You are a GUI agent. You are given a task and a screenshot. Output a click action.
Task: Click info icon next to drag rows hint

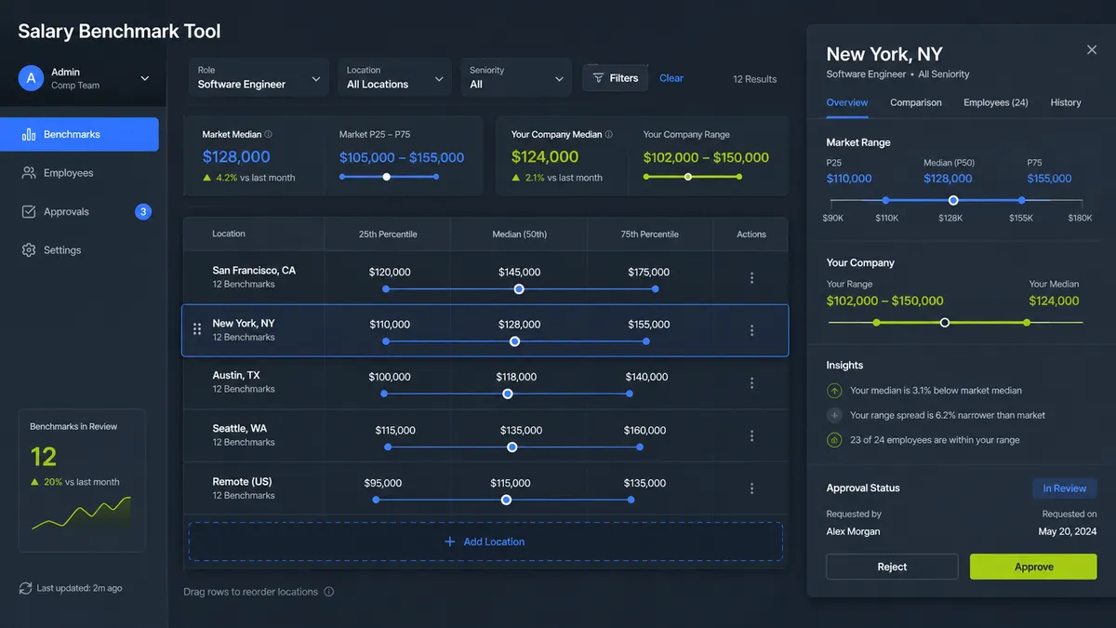pyautogui.click(x=328, y=592)
